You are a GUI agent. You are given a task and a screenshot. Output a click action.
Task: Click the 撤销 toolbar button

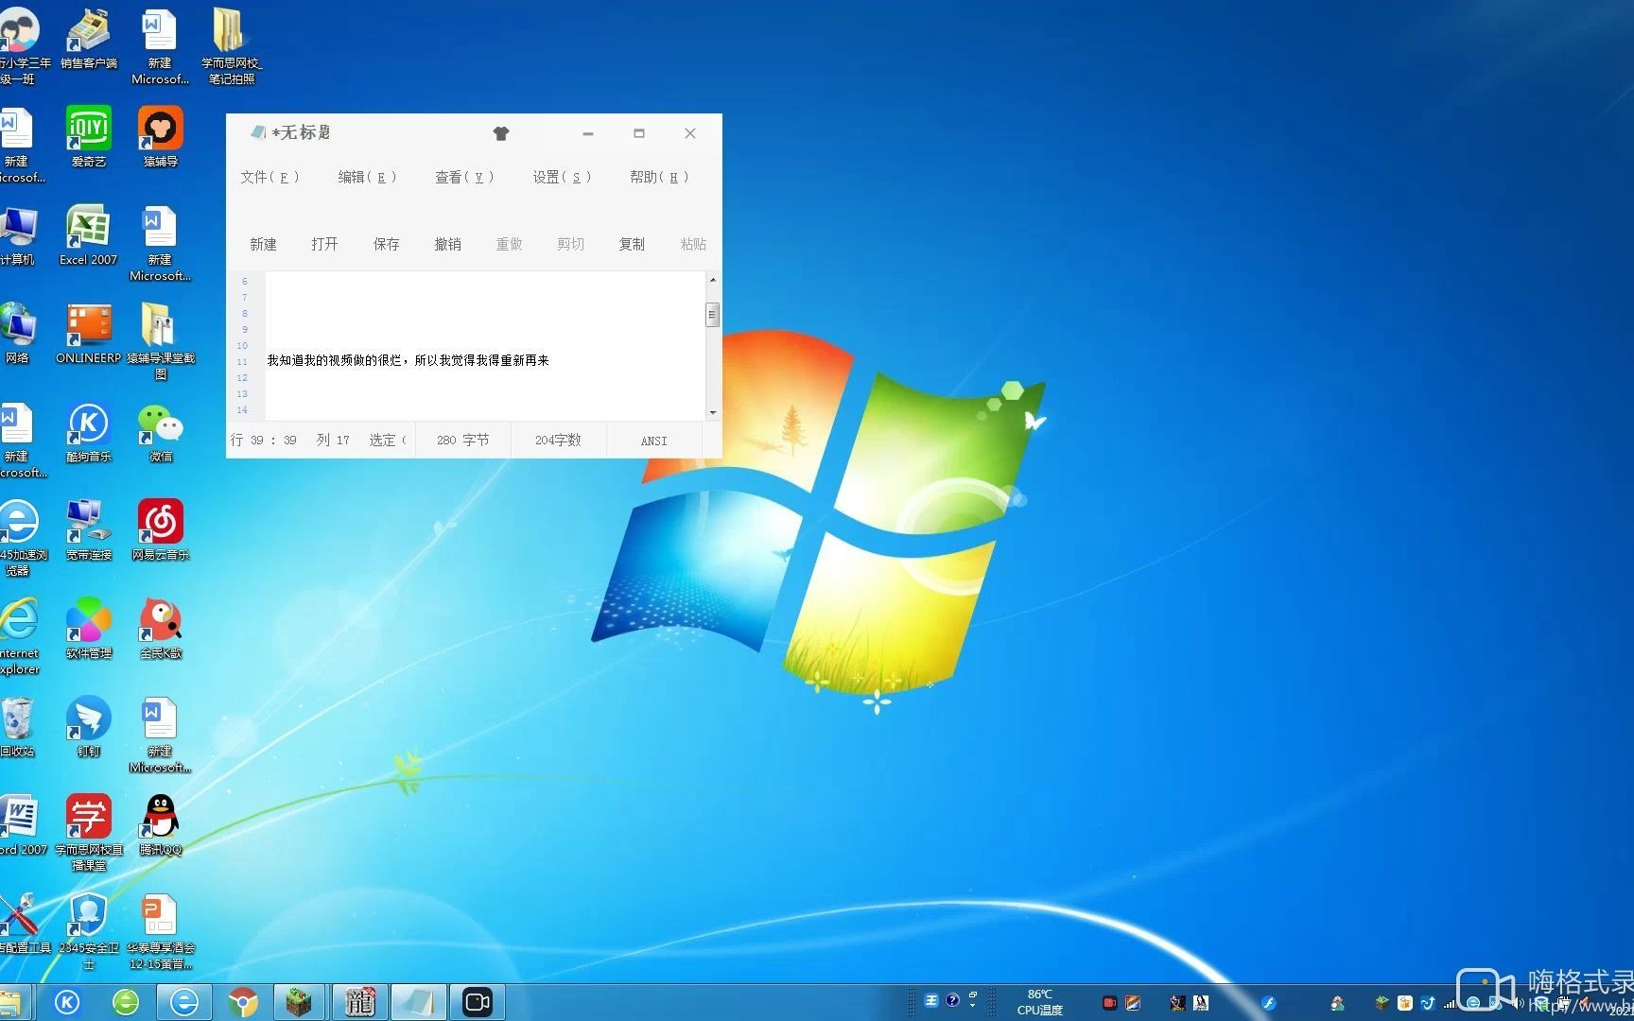click(447, 244)
